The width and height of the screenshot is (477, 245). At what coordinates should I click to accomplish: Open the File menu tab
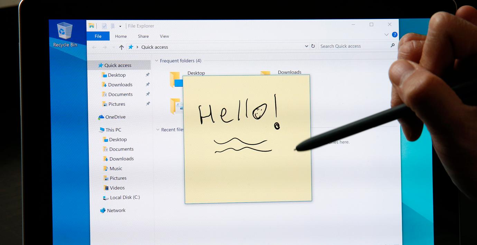98,36
